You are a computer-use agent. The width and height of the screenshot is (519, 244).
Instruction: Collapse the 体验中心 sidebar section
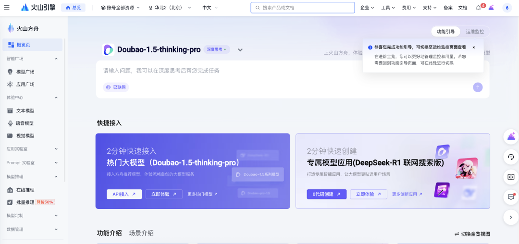(x=56, y=98)
